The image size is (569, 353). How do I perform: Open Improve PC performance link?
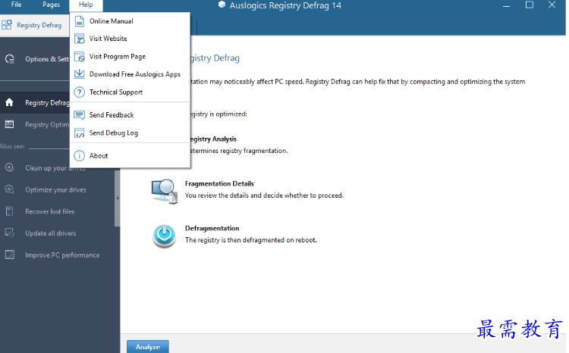click(62, 255)
